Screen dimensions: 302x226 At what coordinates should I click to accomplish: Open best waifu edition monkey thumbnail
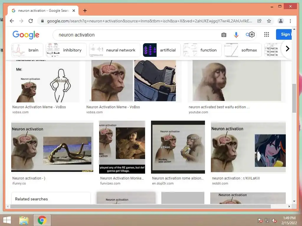tap(237, 81)
